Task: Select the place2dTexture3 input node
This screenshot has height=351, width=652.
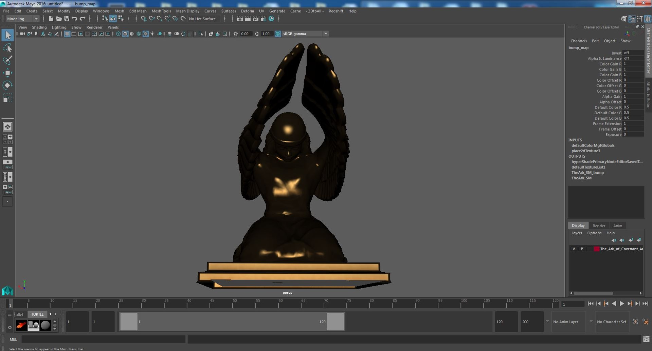Action: click(x=585, y=151)
